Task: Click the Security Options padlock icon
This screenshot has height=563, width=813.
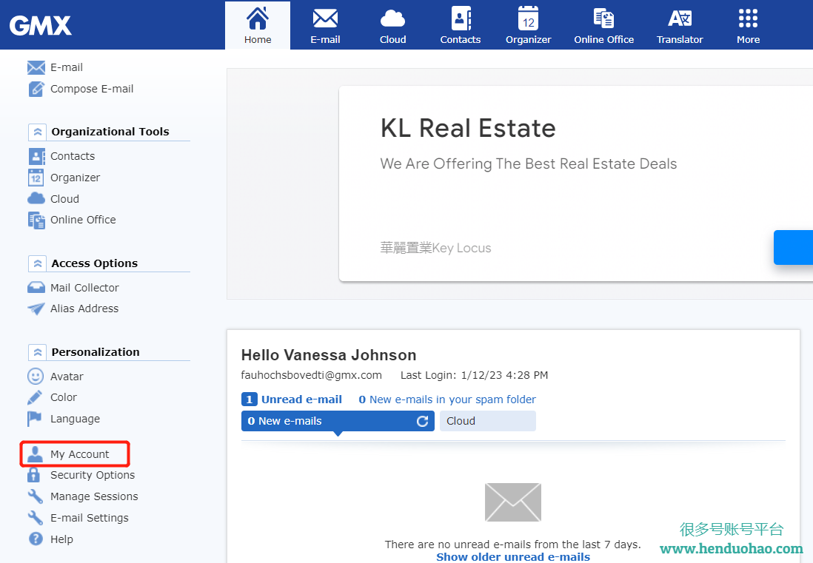Action: coord(34,475)
